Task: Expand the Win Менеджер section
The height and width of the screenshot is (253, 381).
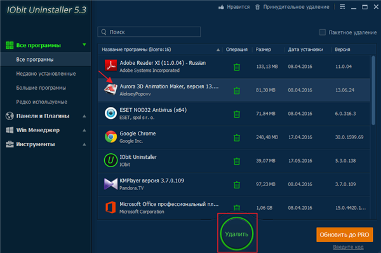Action: 84,130
